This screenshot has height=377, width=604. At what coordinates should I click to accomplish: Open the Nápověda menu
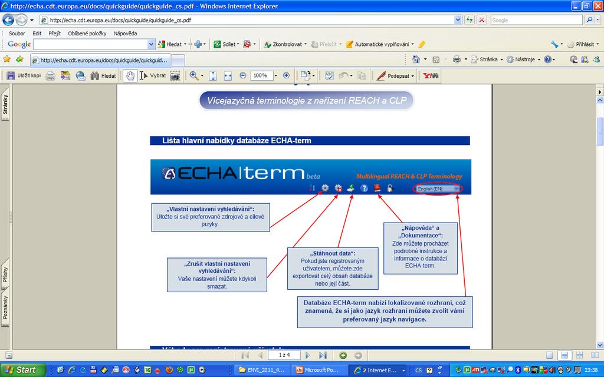coord(125,34)
